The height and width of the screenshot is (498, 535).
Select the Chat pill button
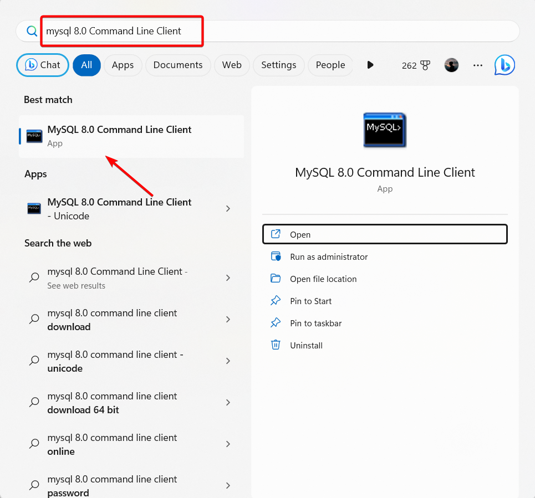tap(43, 65)
